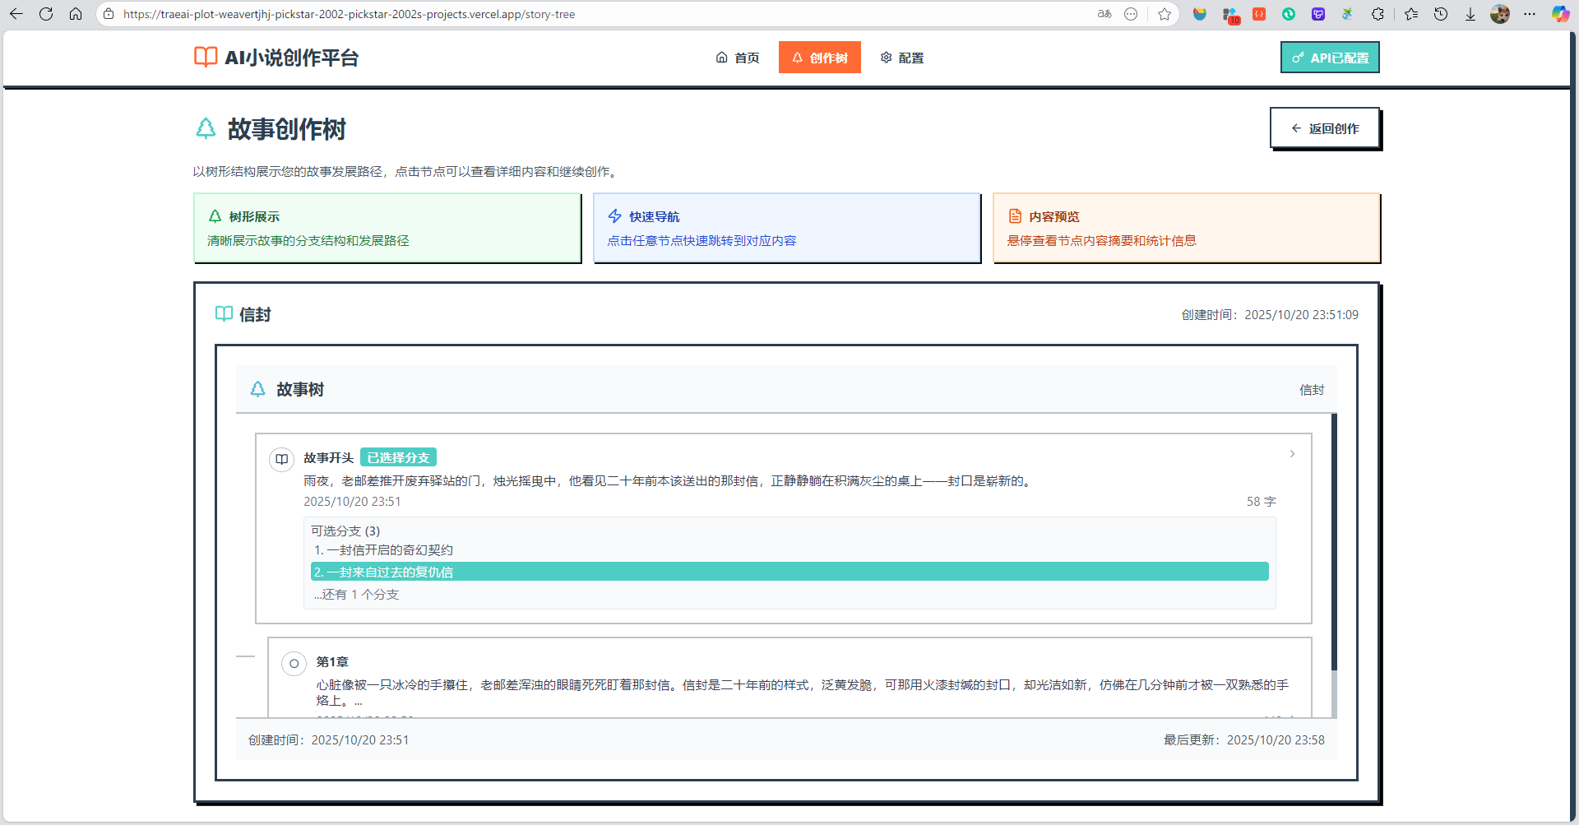1579x825 pixels.
Task: Click the book icon next to 信封 title
Action: pyautogui.click(x=223, y=313)
